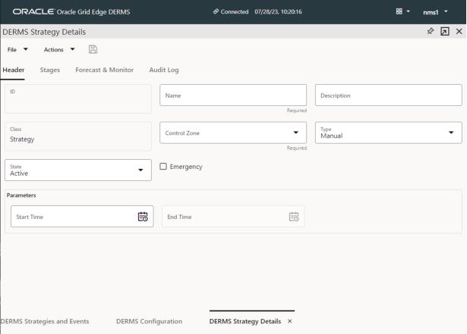467x334 pixels.
Task: Expand the nms1 user menu
Action: click(x=435, y=12)
